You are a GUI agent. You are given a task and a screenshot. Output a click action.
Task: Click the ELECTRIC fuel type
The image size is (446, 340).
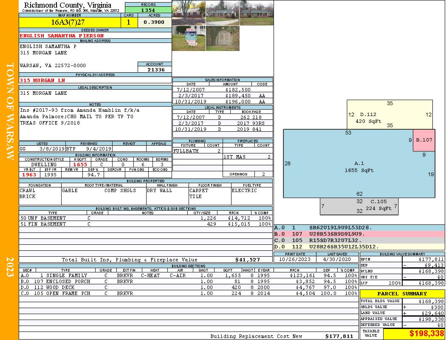244,190
